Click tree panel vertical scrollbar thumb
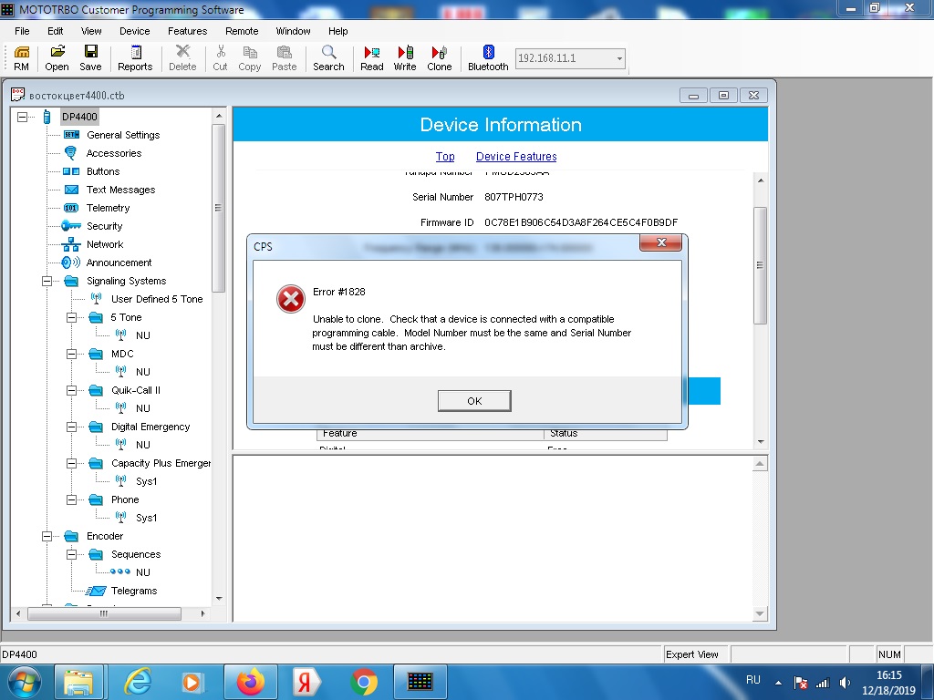 pos(219,209)
